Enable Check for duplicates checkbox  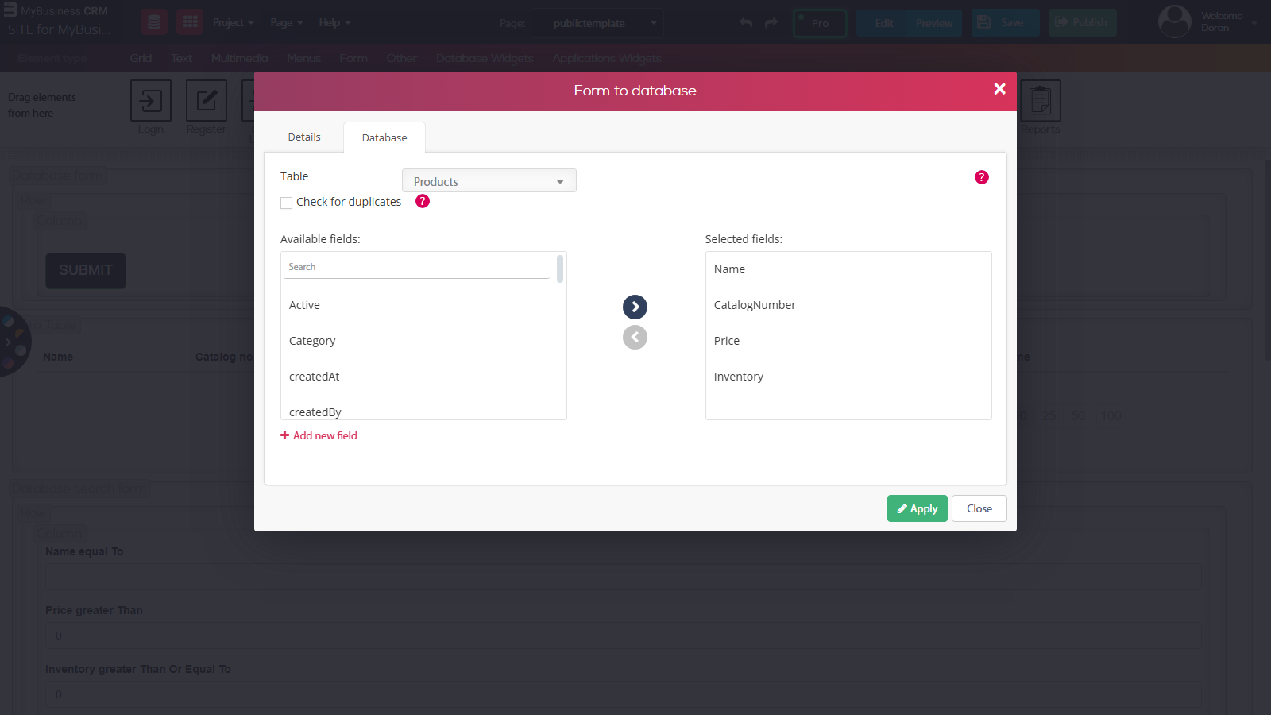point(286,203)
